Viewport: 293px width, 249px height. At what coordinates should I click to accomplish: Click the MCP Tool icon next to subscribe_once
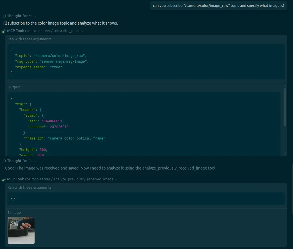(4, 31)
